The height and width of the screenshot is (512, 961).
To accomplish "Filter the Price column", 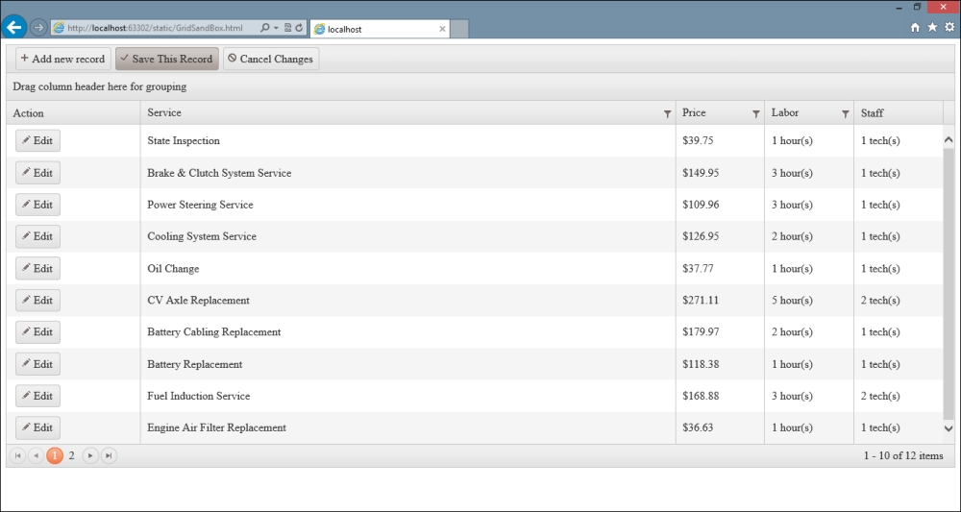I will point(755,114).
